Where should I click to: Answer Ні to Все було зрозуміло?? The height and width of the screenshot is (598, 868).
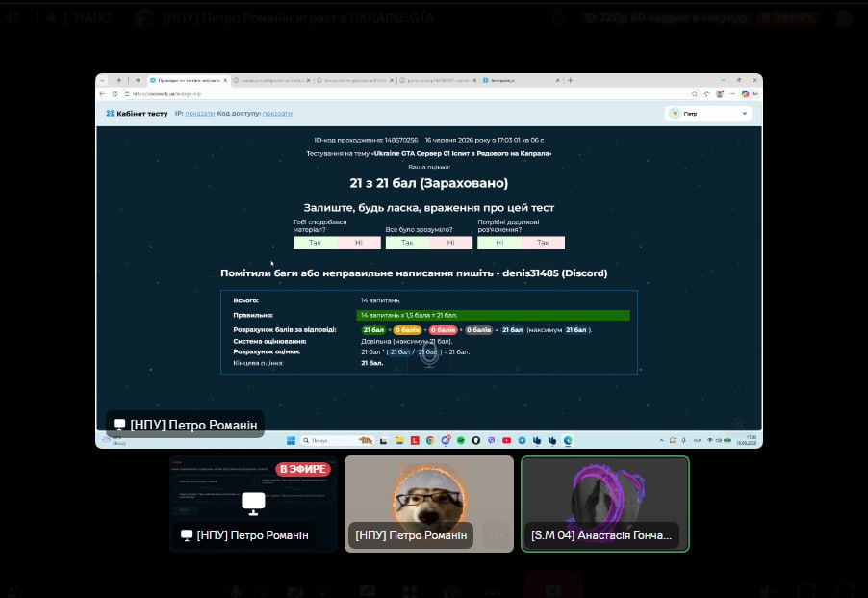[x=450, y=243]
